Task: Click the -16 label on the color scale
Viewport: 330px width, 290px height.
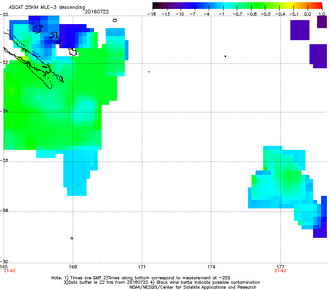Action: pos(152,14)
